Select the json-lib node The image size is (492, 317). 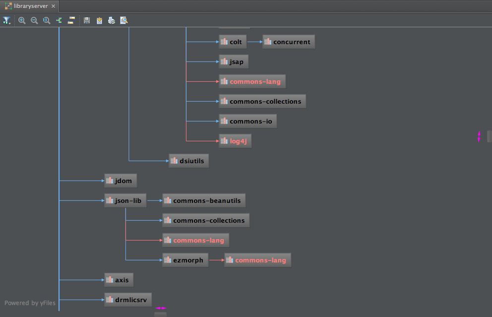coord(125,200)
